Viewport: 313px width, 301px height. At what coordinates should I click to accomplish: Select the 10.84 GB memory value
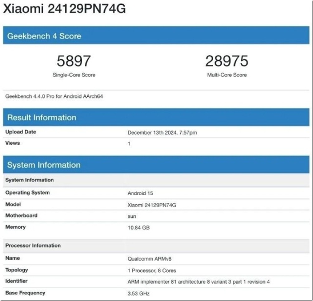pyautogui.click(x=139, y=228)
